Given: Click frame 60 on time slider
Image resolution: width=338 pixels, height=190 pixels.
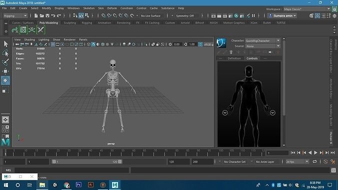Looking at the screenshot, I should (x=133, y=152).
